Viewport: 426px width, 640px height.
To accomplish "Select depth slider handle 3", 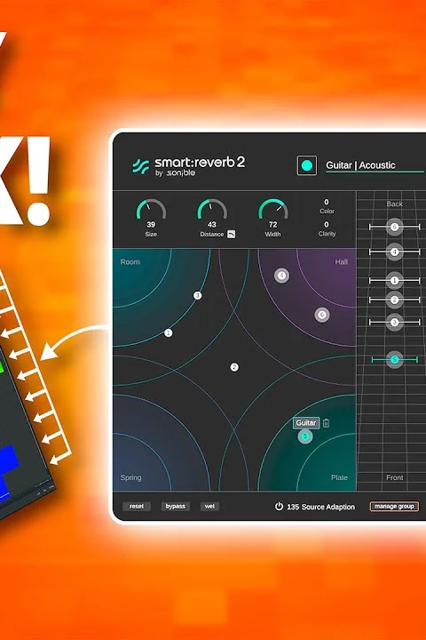I will click(x=394, y=323).
